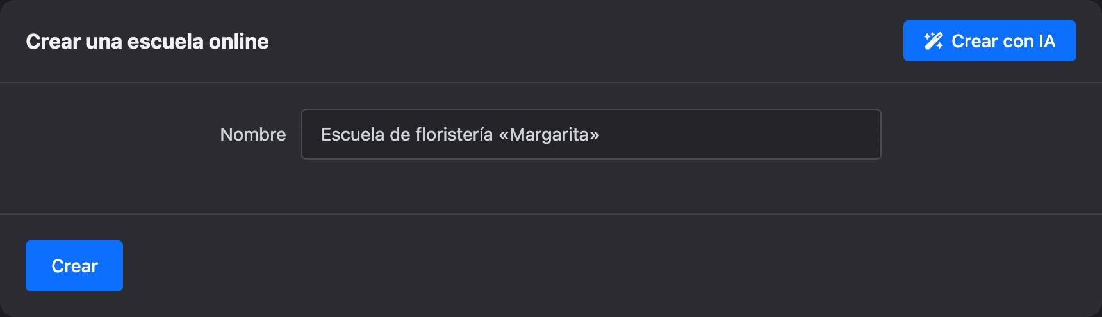Click the magic wand sparkle icon
The width and height of the screenshot is (1102, 317).
pos(933,41)
